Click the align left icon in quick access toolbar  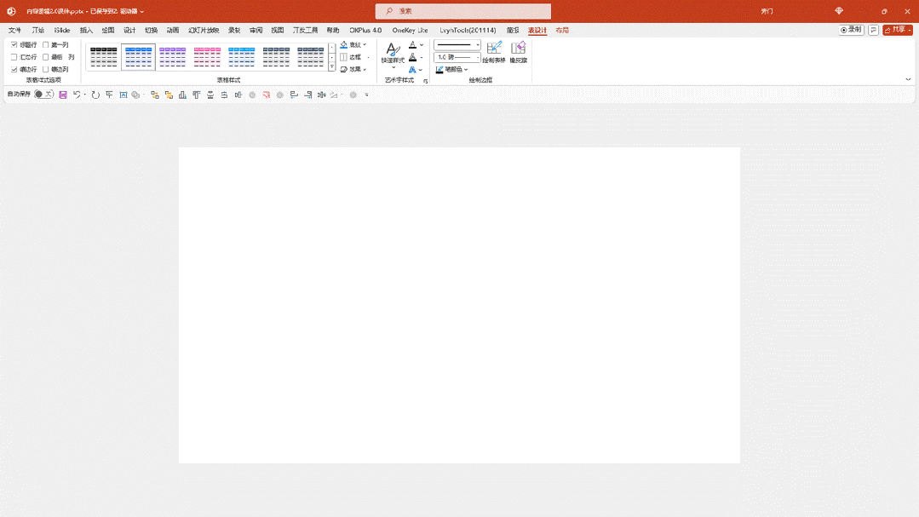pos(294,95)
